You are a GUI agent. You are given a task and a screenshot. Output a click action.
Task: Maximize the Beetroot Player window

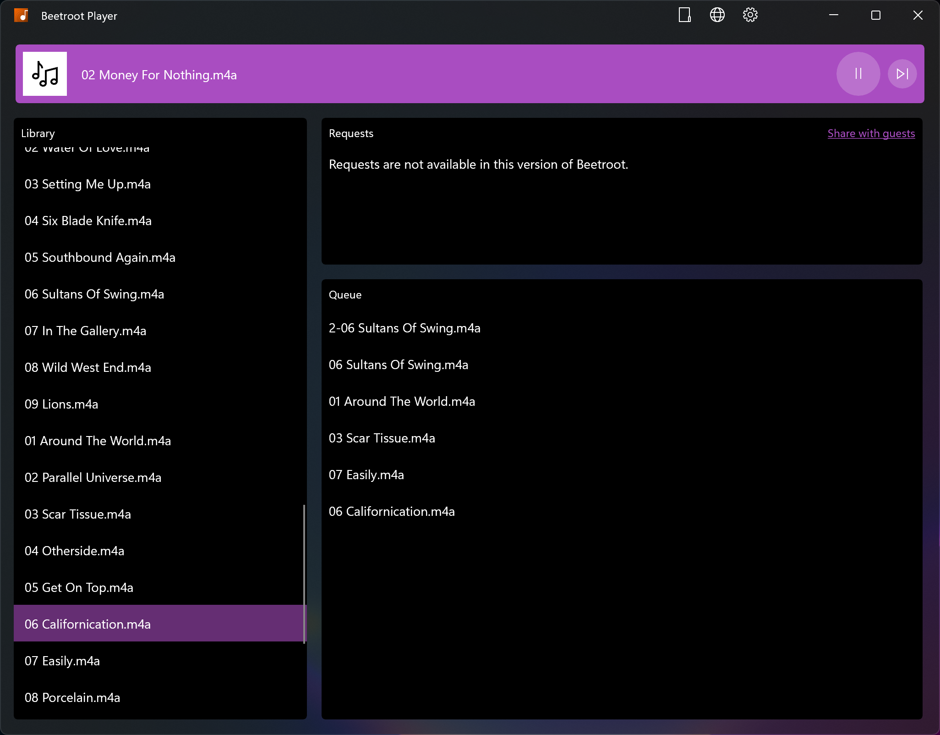[x=876, y=15]
